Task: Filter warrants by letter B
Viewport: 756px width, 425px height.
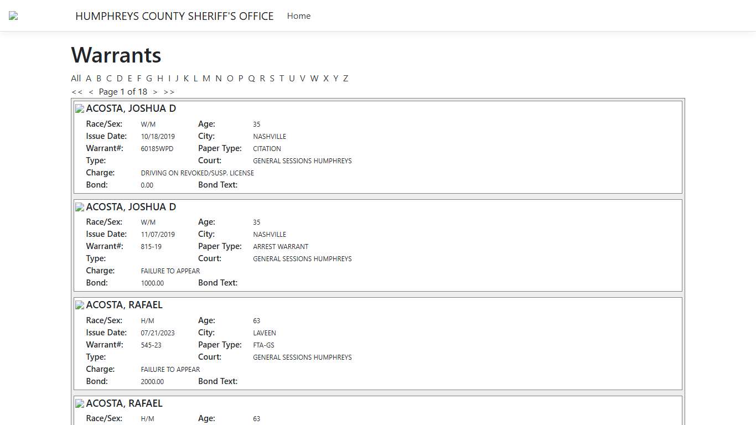Action: click(x=99, y=78)
